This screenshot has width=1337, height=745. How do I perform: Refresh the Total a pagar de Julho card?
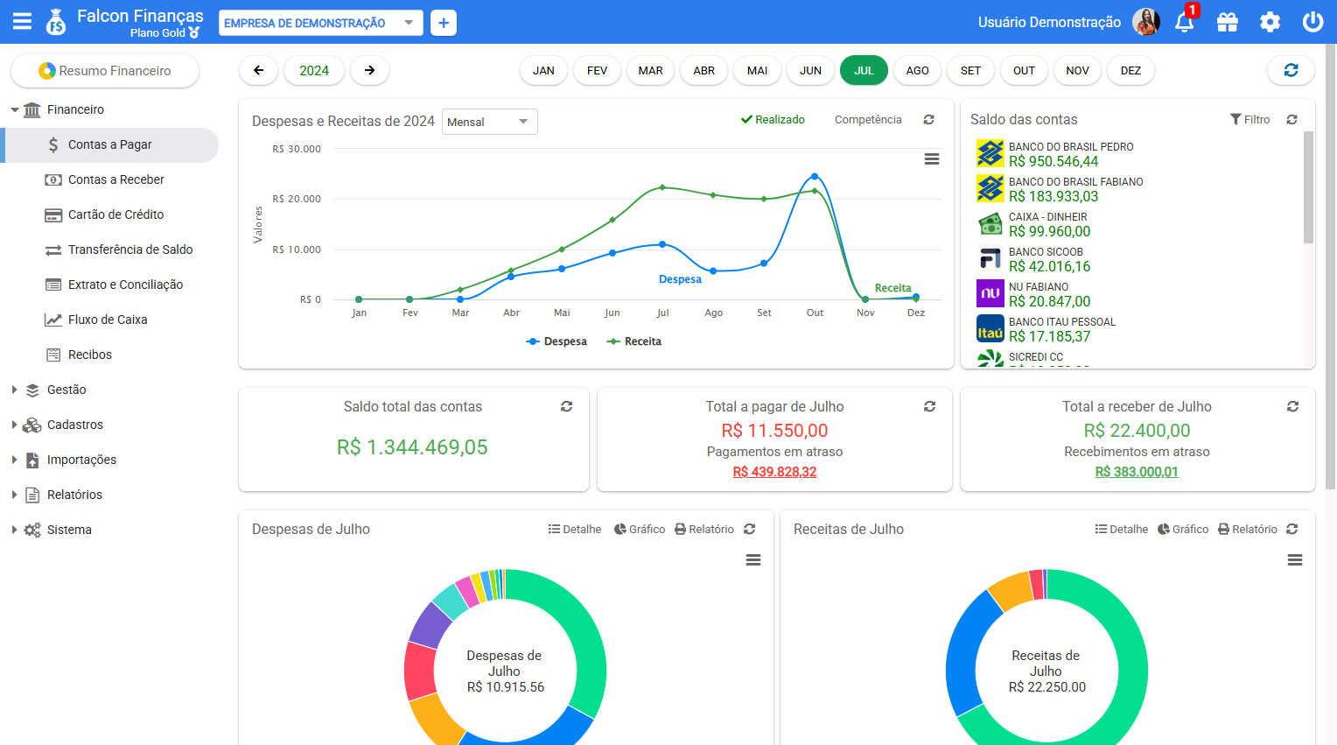[x=929, y=406]
